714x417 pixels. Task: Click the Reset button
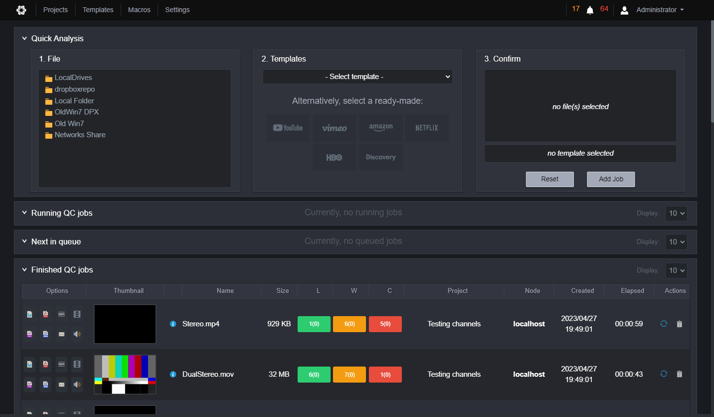tap(550, 179)
